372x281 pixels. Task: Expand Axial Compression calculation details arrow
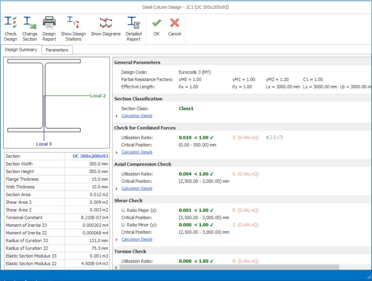point(117,189)
